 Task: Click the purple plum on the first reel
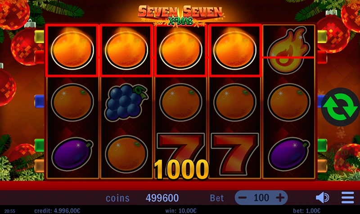pos(72,154)
